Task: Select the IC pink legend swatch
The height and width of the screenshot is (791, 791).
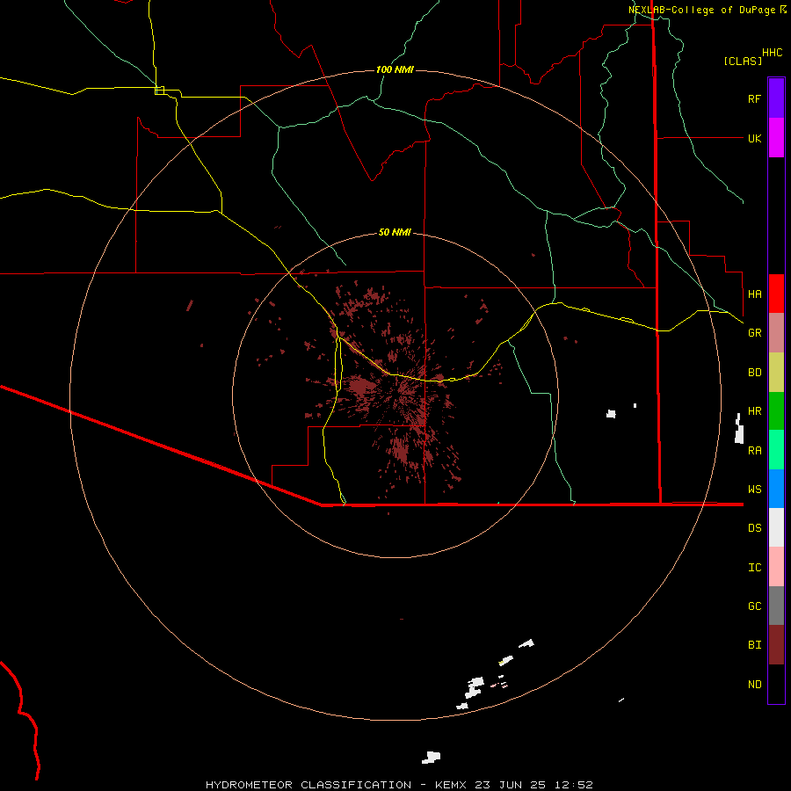Action: (x=776, y=567)
